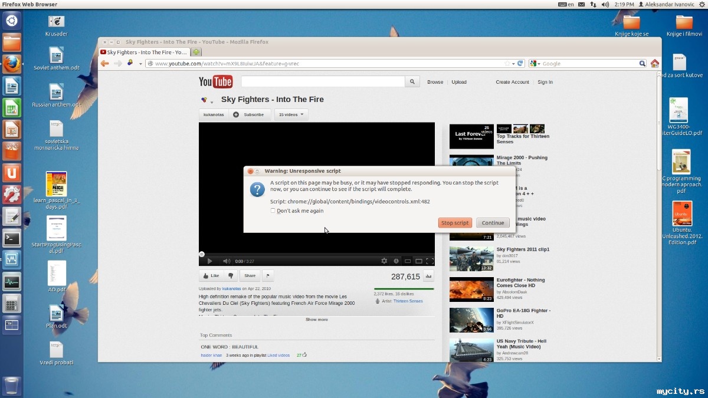This screenshot has height=398, width=708.
Task: Switch the player to large player size
Action: pos(418,261)
